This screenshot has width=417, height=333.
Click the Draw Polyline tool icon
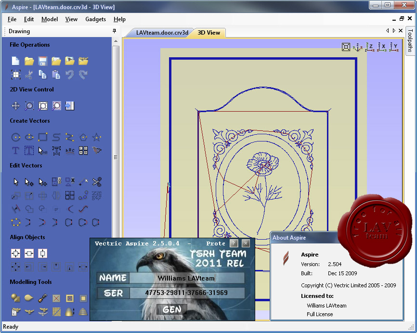pyautogui.click(x=70, y=137)
